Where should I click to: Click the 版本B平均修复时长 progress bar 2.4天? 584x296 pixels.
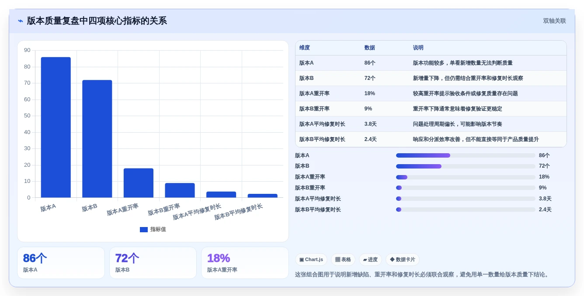[466, 210]
